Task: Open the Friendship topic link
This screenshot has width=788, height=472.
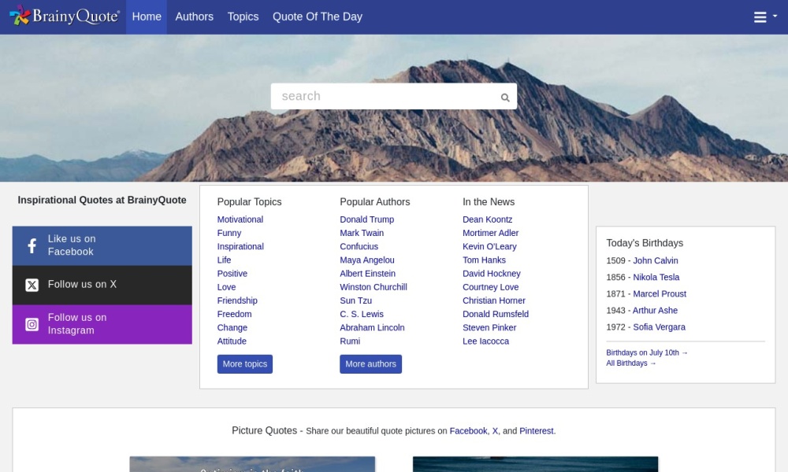Action: click(237, 301)
